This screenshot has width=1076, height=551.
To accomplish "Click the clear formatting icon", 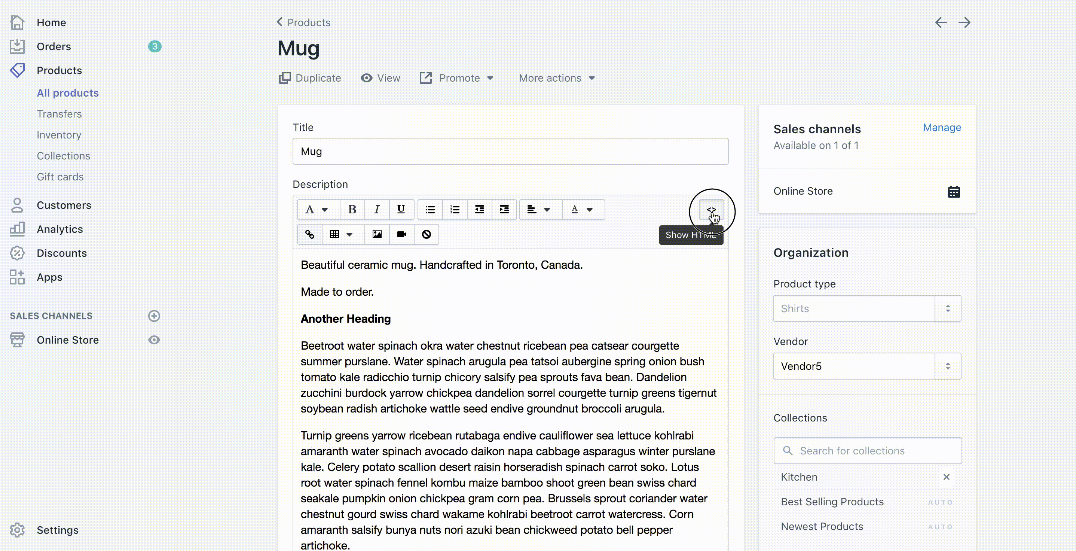I will pos(426,234).
